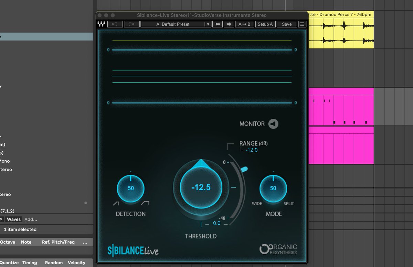Click the Random header

point(54,263)
